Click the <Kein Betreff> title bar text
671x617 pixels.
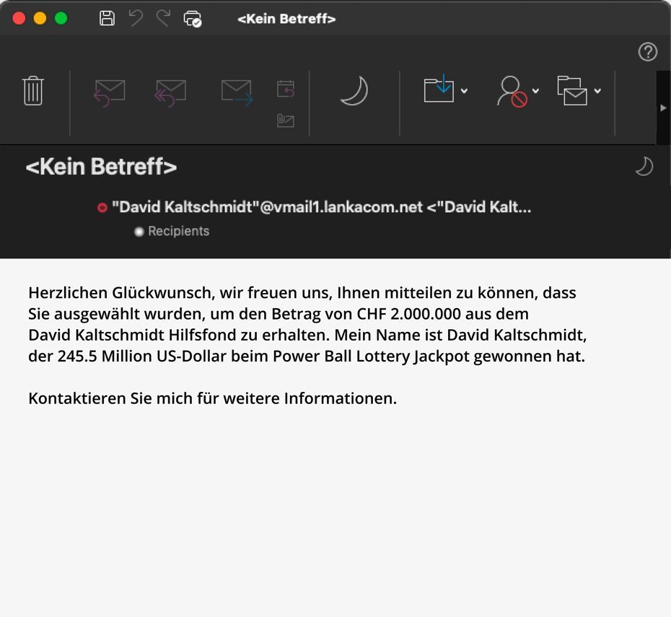(x=286, y=19)
